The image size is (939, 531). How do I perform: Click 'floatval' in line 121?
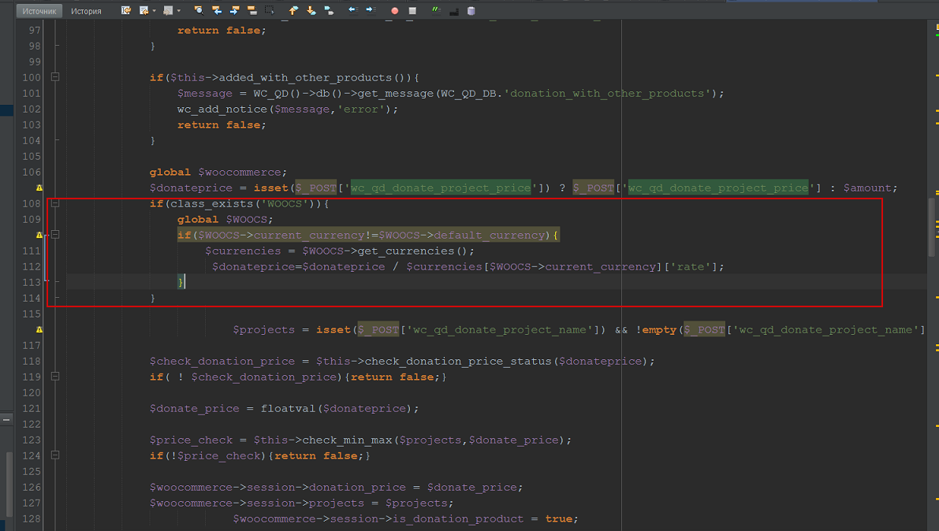pyautogui.click(x=288, y=409)
